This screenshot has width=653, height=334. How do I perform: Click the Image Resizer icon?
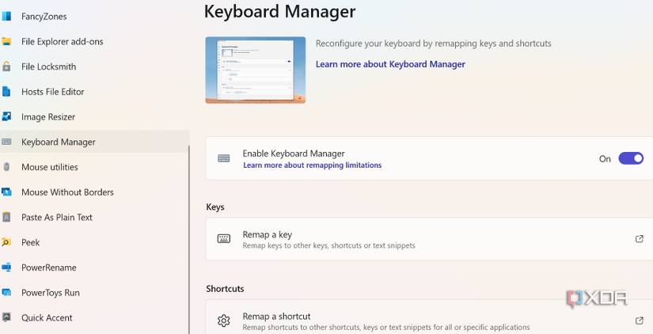[6, 116]
